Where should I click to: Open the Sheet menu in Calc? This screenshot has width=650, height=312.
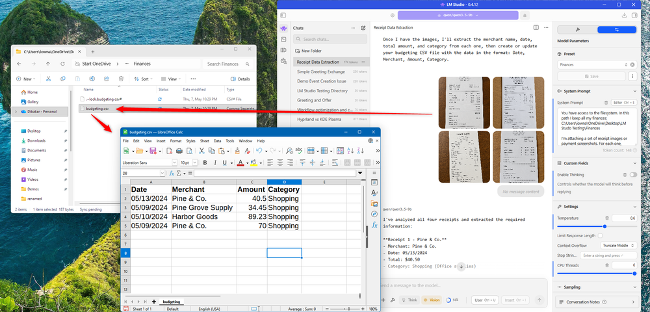point(205,141)
